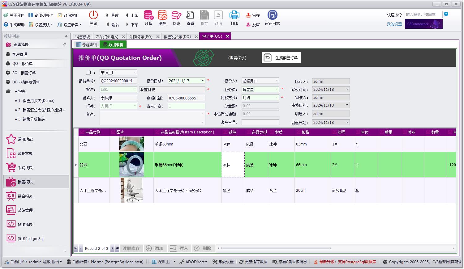Open the 采购订单(PO) tab
This screenshot has height=269, width=464.
141,36
